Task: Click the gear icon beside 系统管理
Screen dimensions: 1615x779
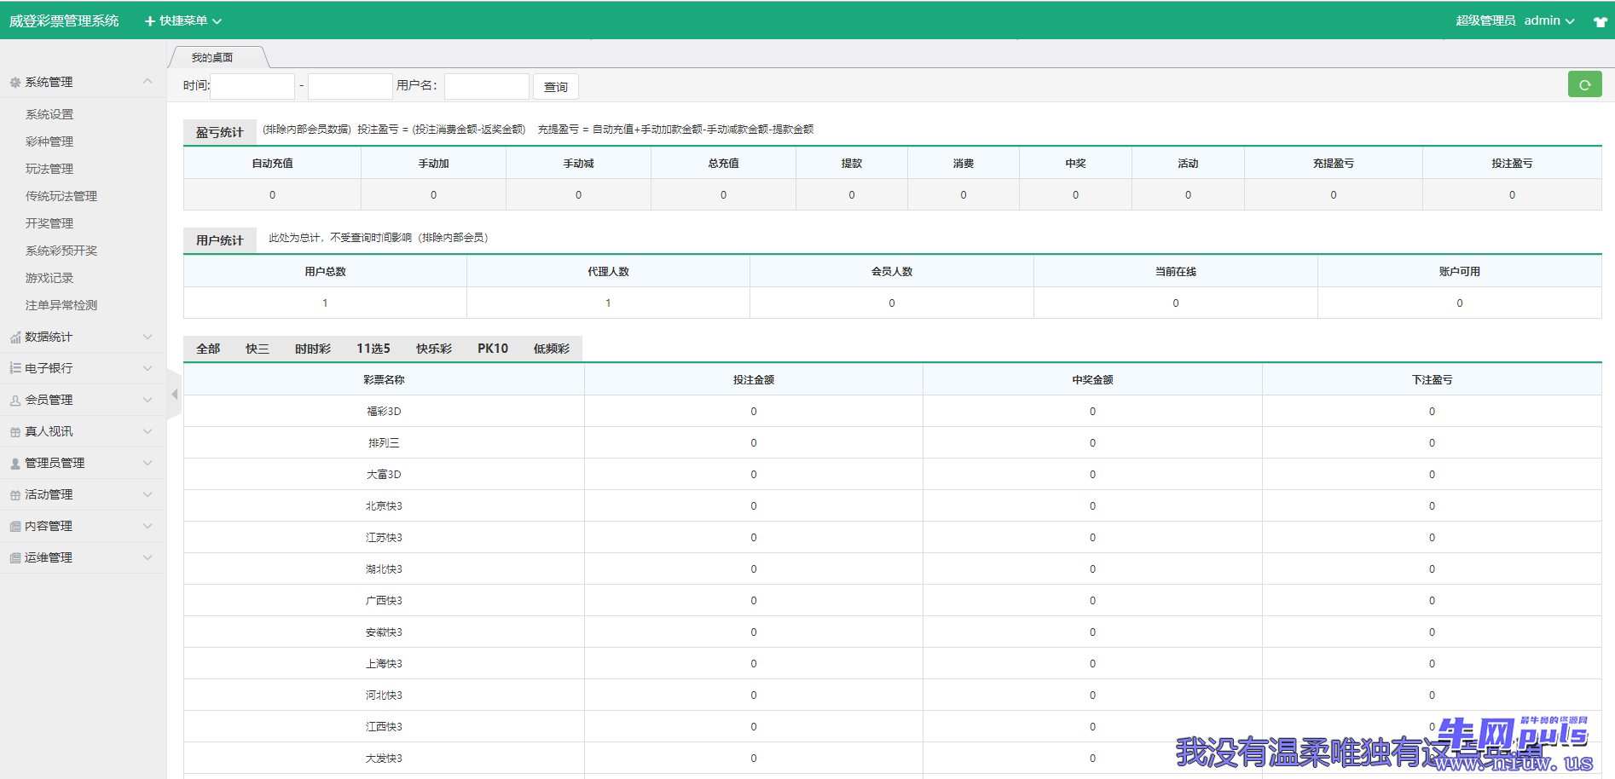Action: tap(14, 83)
